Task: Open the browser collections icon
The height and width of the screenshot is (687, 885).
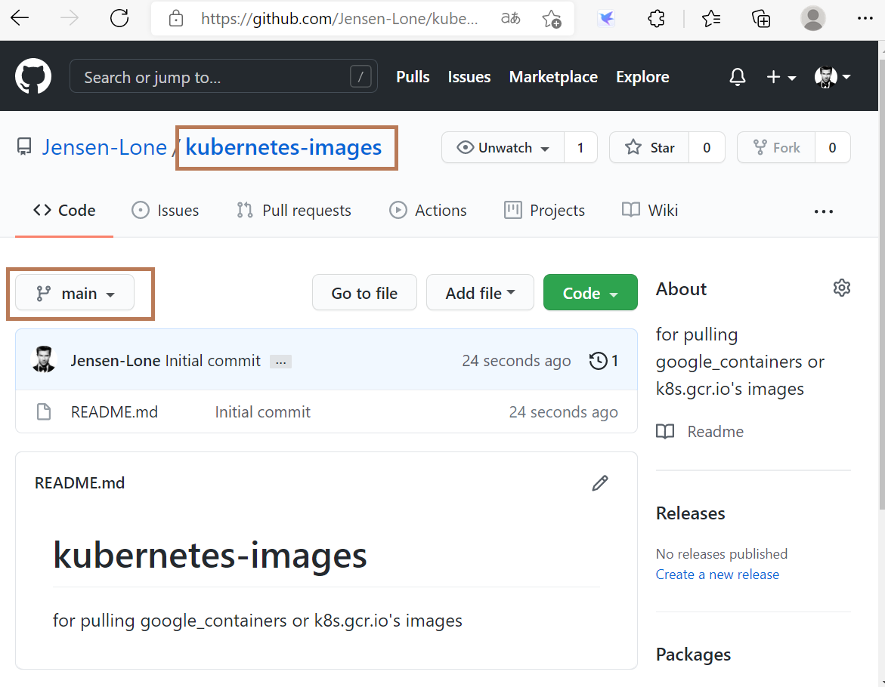Action: click(x=761, y=19)
